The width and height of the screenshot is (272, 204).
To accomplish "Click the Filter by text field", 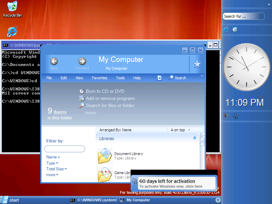I will (x=65, y=149).
